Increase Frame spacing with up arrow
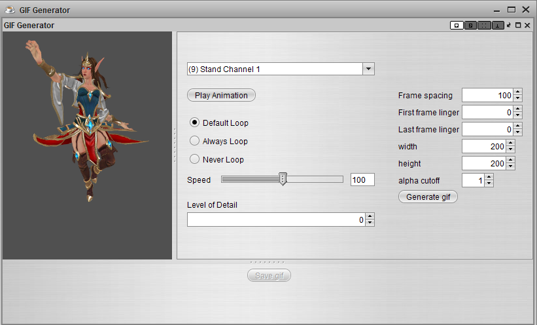The image size is (537, 325). point(518,92)
